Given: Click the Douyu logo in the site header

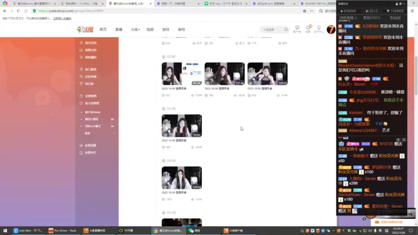Looking at the screenshot, I should click(85, 29).
